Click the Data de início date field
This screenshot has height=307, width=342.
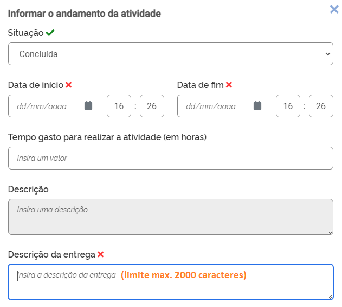coord(43,106)
